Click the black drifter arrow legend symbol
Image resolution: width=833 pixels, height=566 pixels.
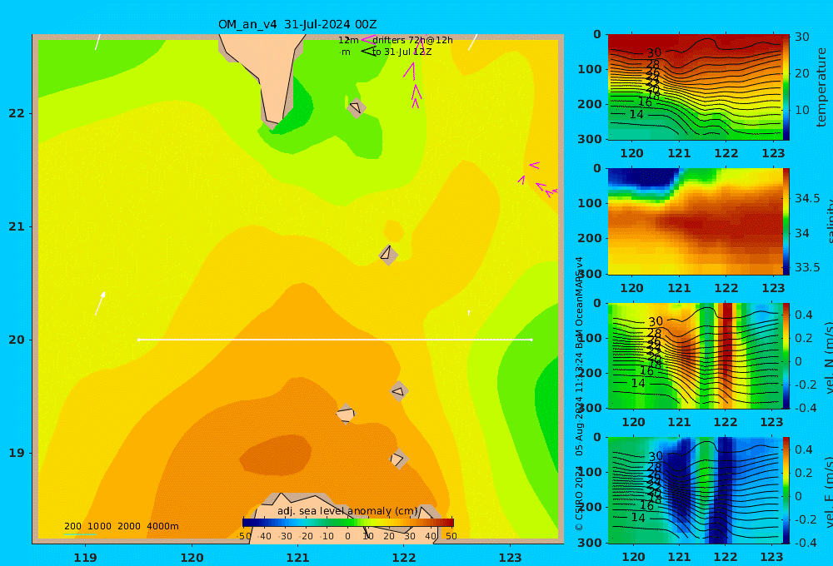[x=368, y=52]
